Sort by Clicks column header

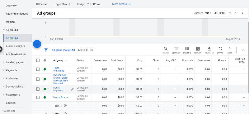pyautogui.click(x=156, y=60)
